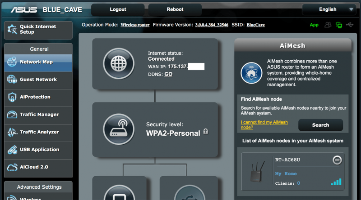
Task: Open the Network Map menu item
Action: pyautogui.click(x=38, y=62)
